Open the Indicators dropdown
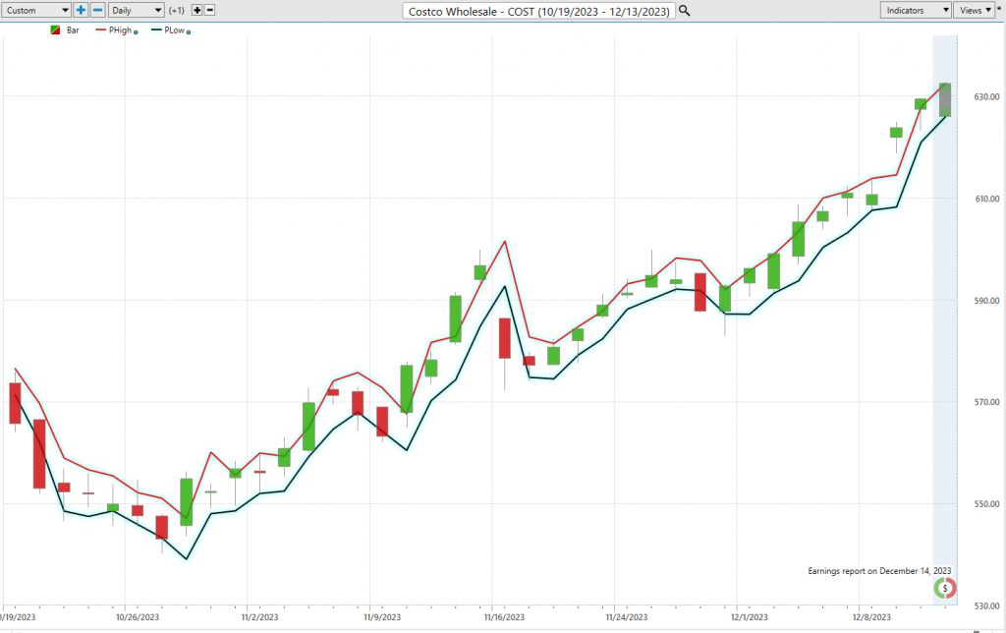1006x633 pixels. click(x=915, y=10)
